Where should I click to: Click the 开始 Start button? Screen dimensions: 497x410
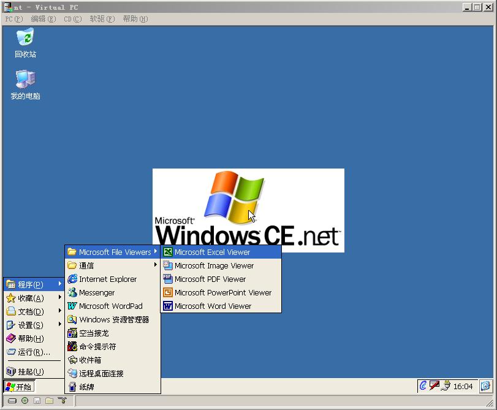click(19, 387)
